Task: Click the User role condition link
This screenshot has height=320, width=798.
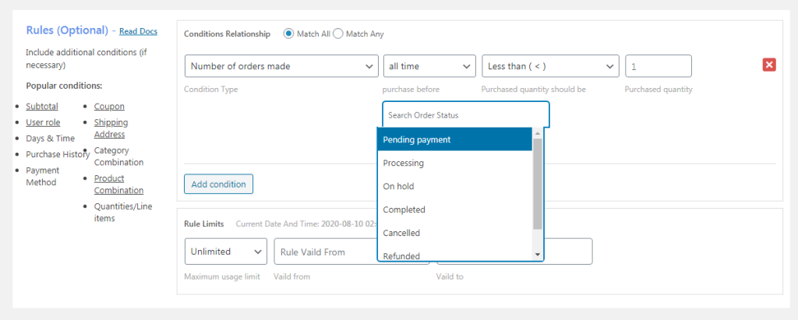Action: 43,122
